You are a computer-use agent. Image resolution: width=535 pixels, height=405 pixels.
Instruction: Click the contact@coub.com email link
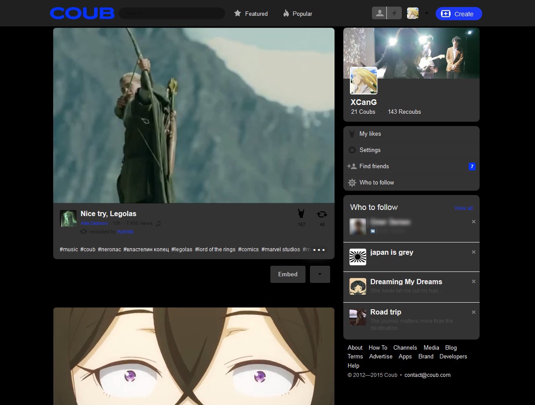tap(427, 375)
